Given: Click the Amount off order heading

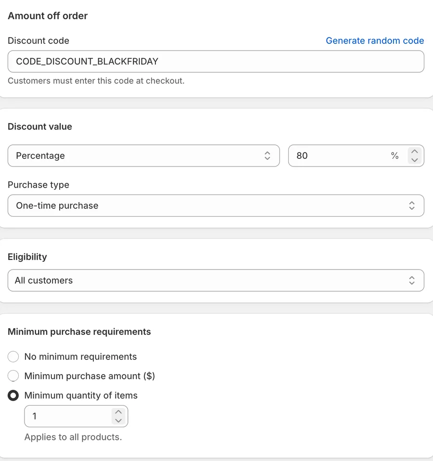Looking at the screenshot, I should (48, 15).
